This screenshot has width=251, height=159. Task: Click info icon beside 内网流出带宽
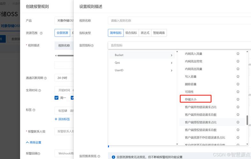pos(238,61)
